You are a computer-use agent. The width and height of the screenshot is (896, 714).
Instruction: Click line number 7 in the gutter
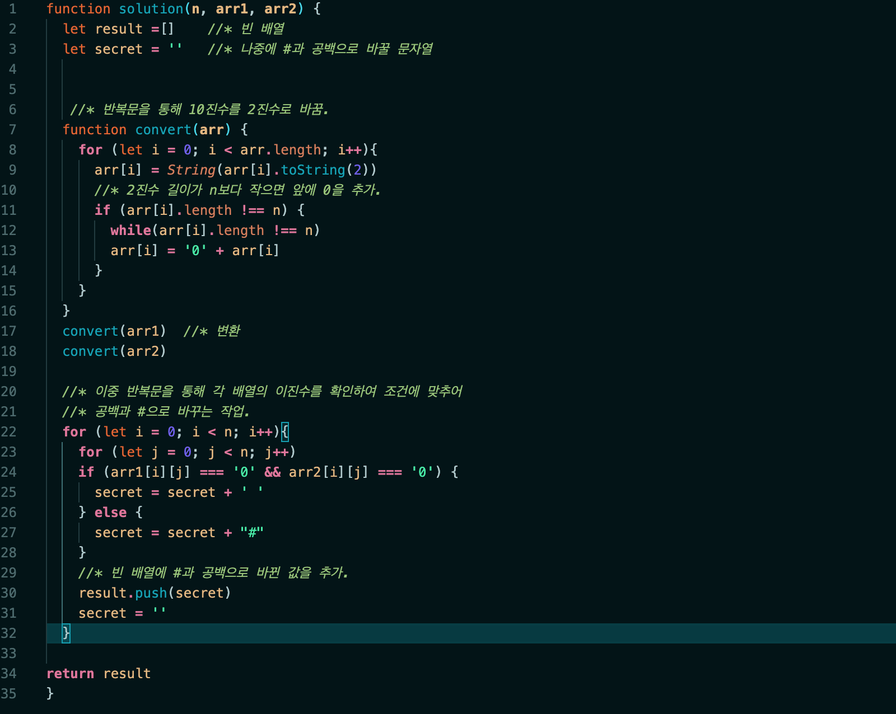pyautogui.click(x=12, y=130)
